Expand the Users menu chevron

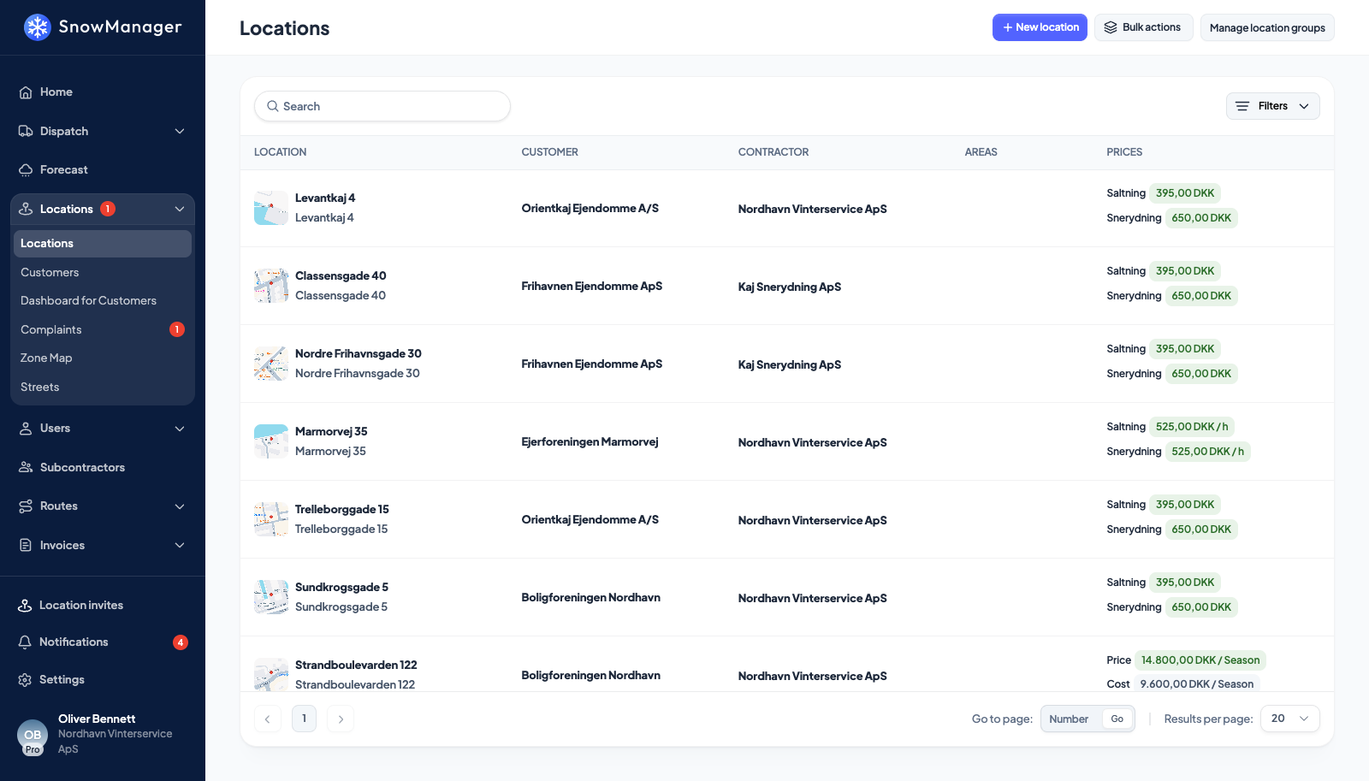(x=180, y=429)
